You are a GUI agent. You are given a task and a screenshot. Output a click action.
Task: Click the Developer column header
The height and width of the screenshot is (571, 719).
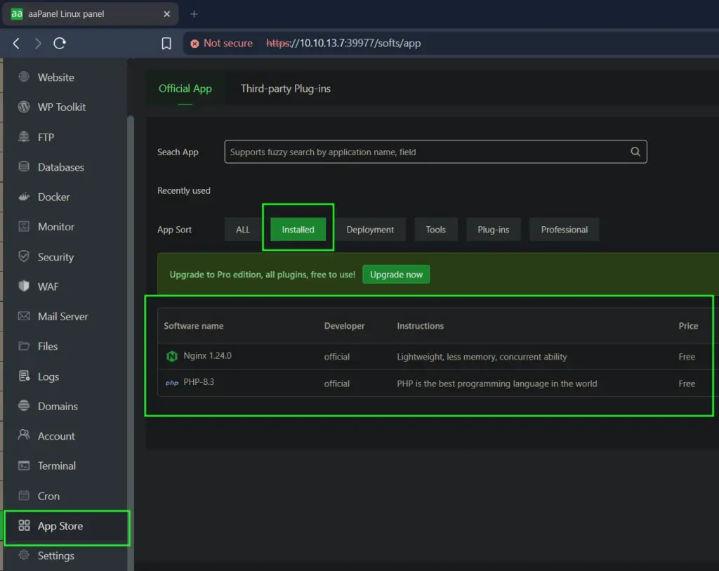pyautogui.click(x=344, y=326)
